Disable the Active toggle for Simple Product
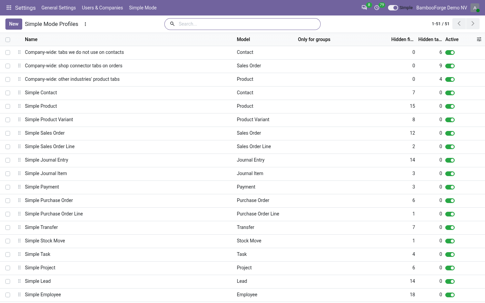Viewport: 485px width, 303px height. [x=450, y=106]
